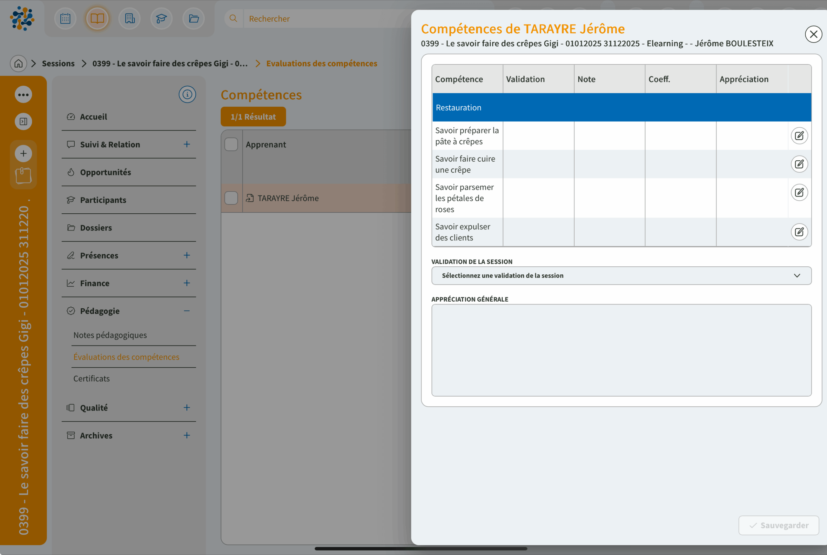Select the highlighted book icon in the toolbar
This screenshot has height=555, width=827.
point(98,18)
